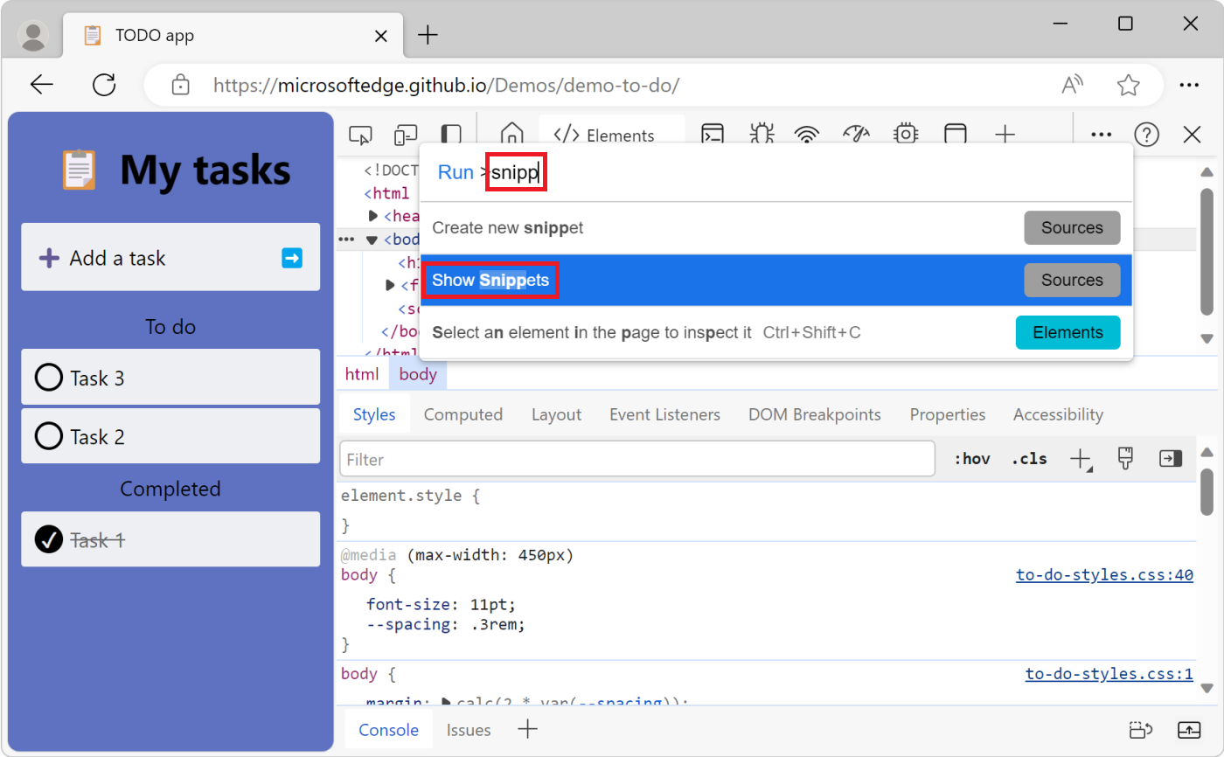Select the inspect element tool
This screenshot has width=1224, height=757.
(360, 135)
